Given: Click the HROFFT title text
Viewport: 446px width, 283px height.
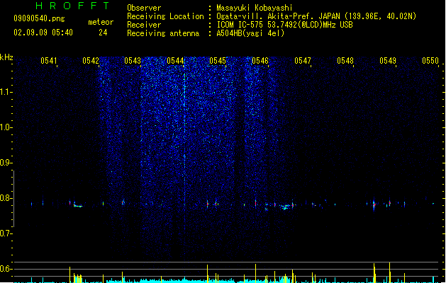Looking at the screenshot, I should click(x=73, y=6).
